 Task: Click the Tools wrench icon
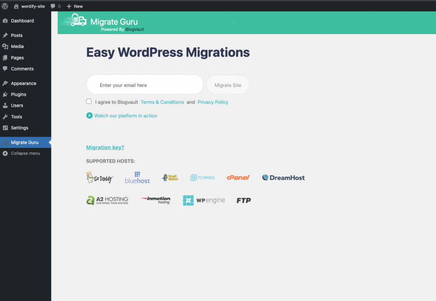click(x=5, y=117)
